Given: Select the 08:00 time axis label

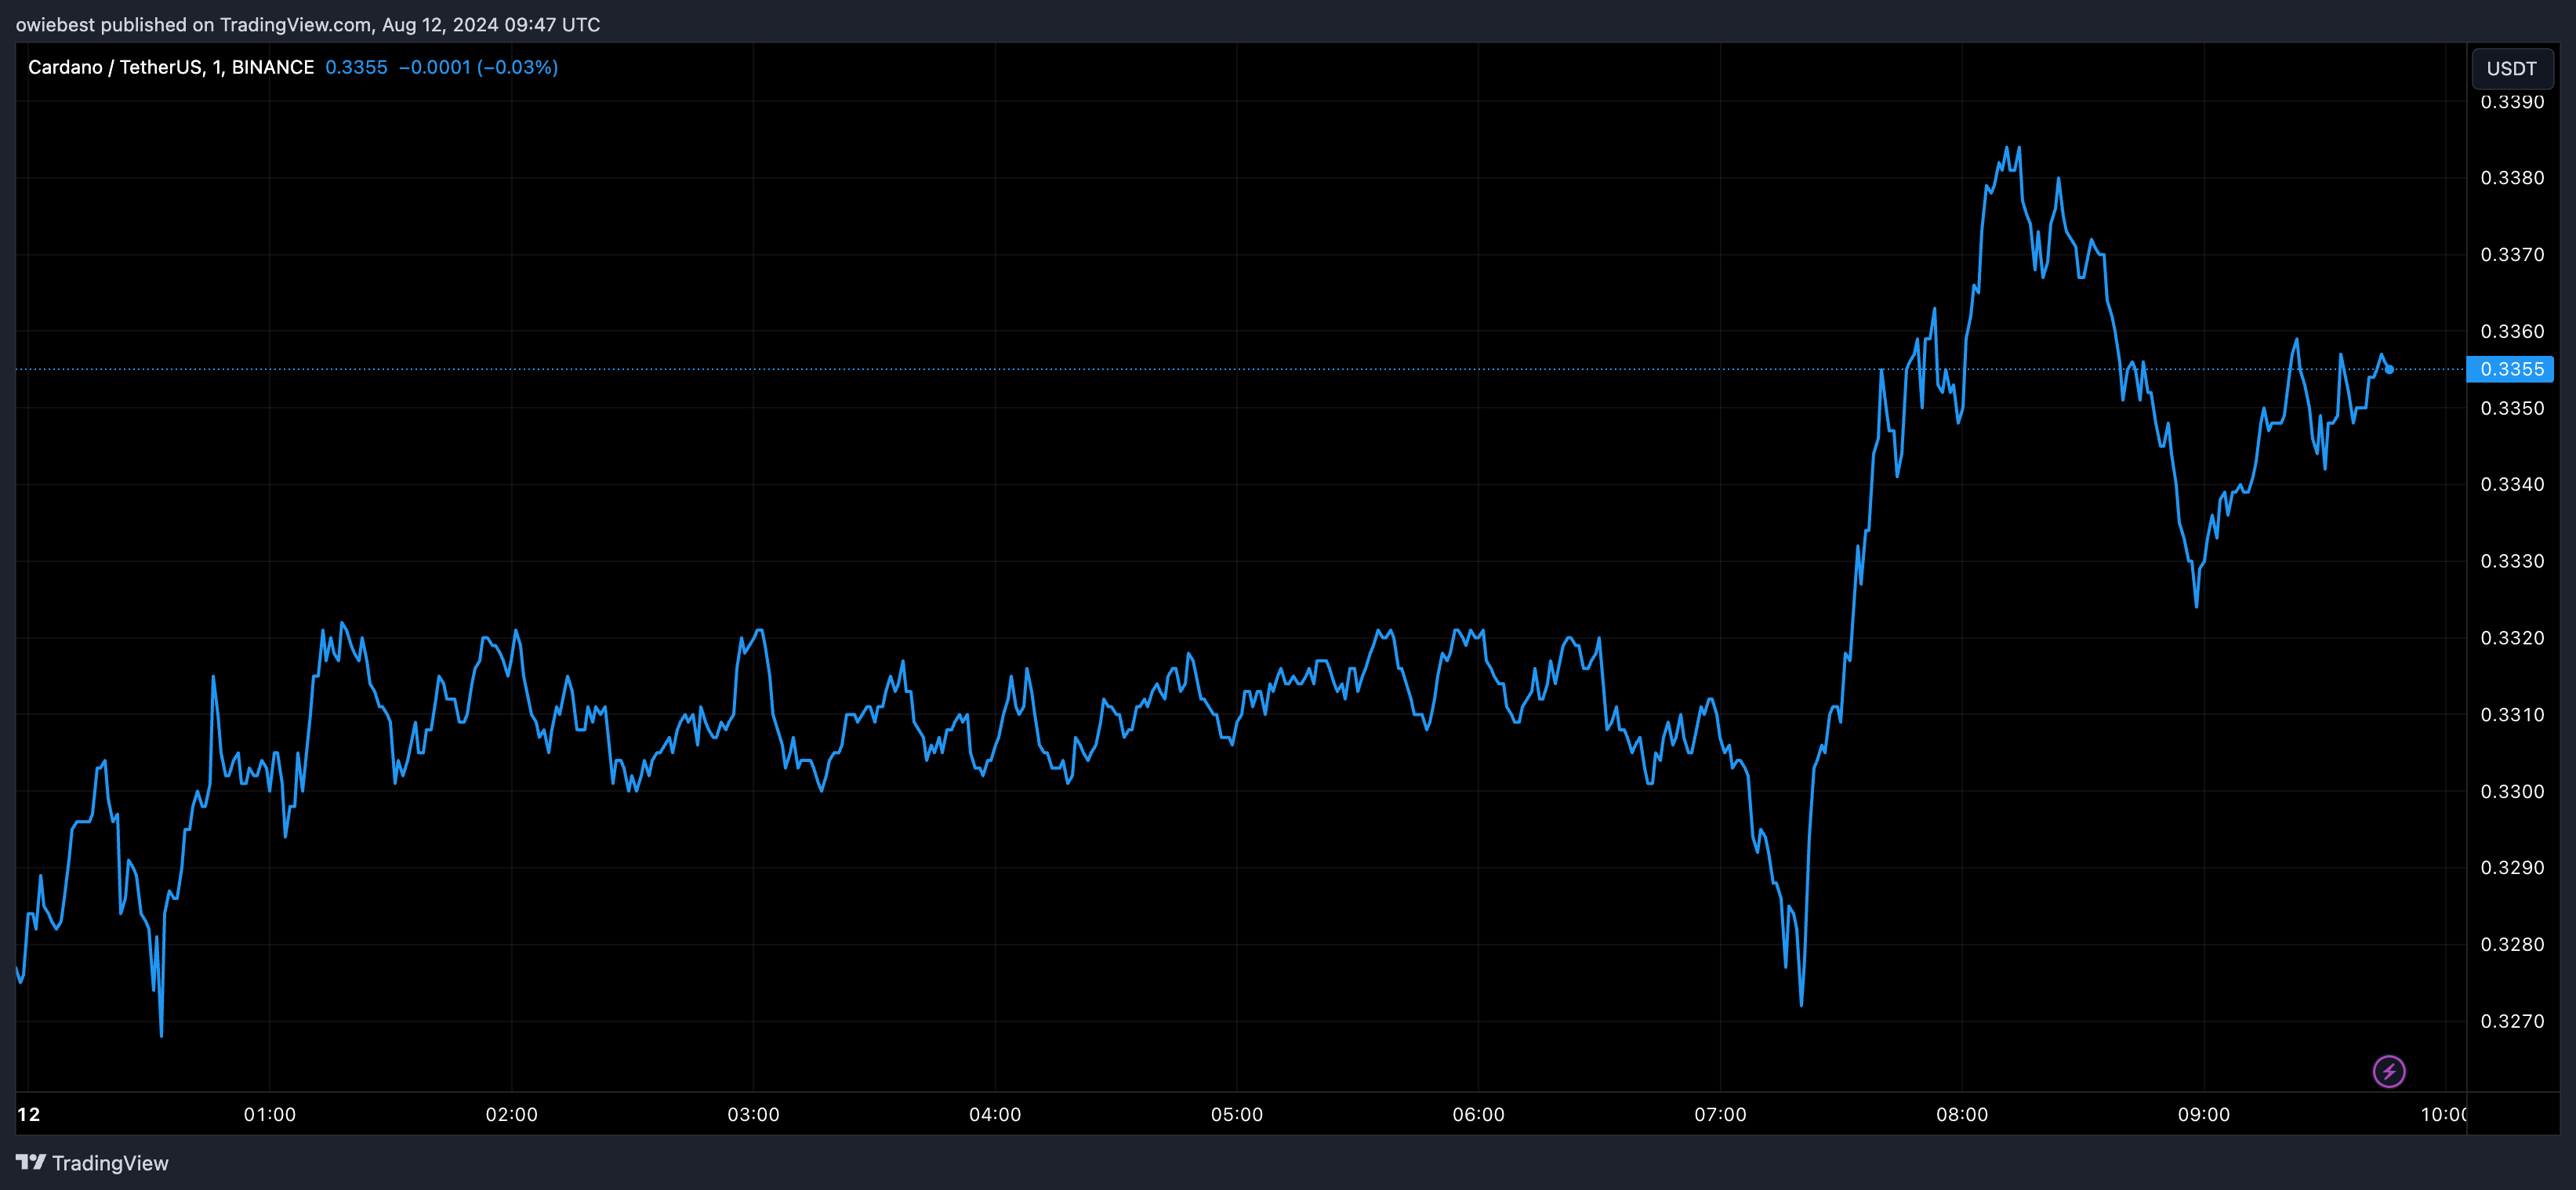Looking at the screenshot, I should coord(1962,1114).
